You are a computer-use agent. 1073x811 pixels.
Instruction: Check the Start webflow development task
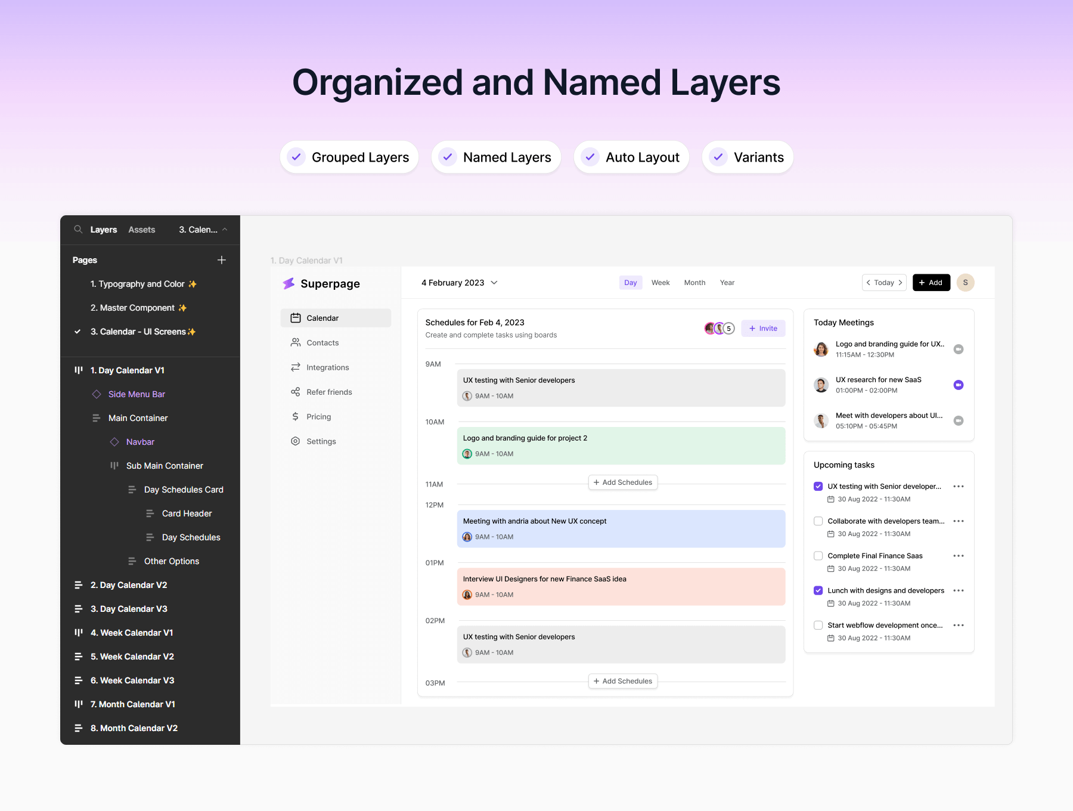click(x=818, y=626)
